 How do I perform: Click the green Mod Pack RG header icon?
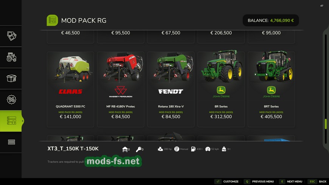[52, 20]
